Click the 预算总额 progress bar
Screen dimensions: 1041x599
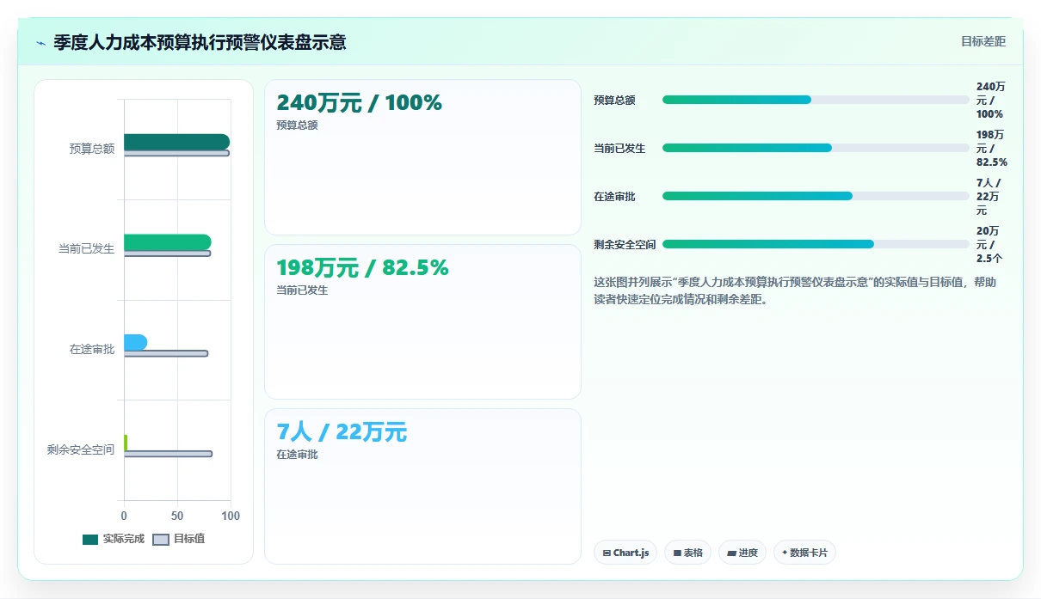coord(816,100)
